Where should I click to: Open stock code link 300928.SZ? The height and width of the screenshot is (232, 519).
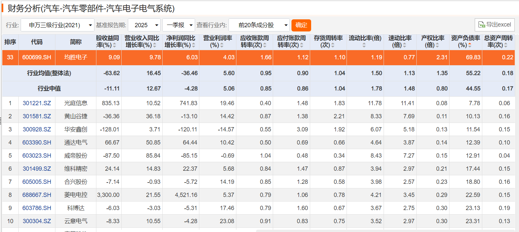pos(37,129)
